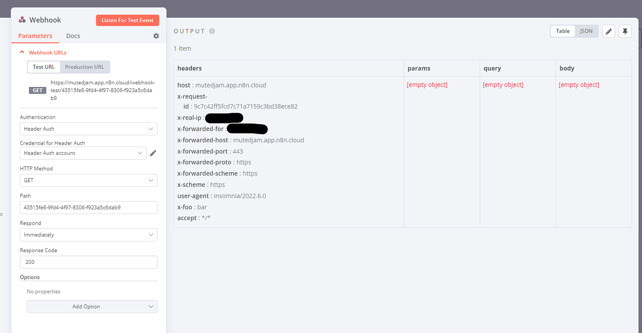Open the node settings gear icon

pos(156,36)
